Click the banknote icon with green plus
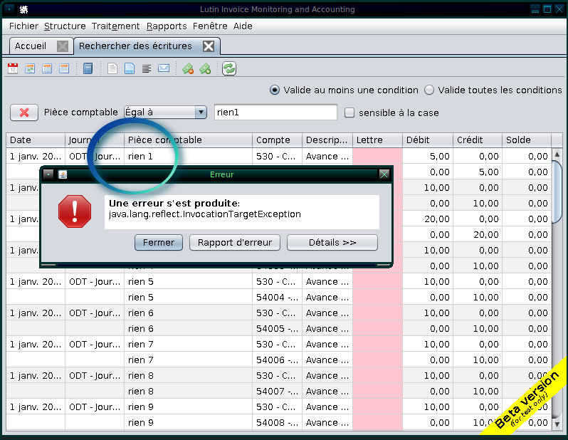Screen dimensions: 568x440 coord(205,68)
